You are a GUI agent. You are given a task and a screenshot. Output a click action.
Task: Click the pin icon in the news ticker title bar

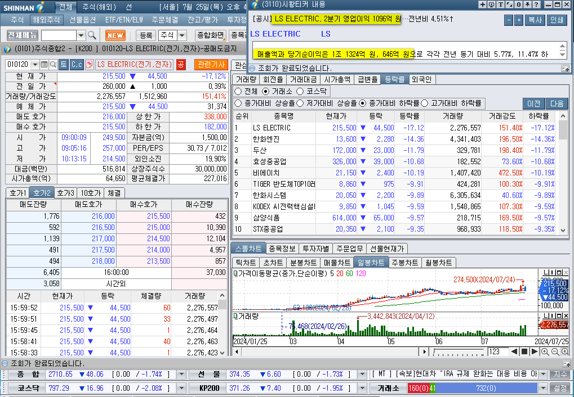coord(527,4)
